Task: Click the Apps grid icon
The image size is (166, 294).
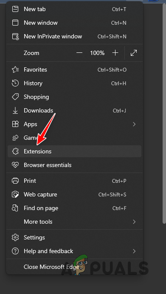Action: coord(15,124)
